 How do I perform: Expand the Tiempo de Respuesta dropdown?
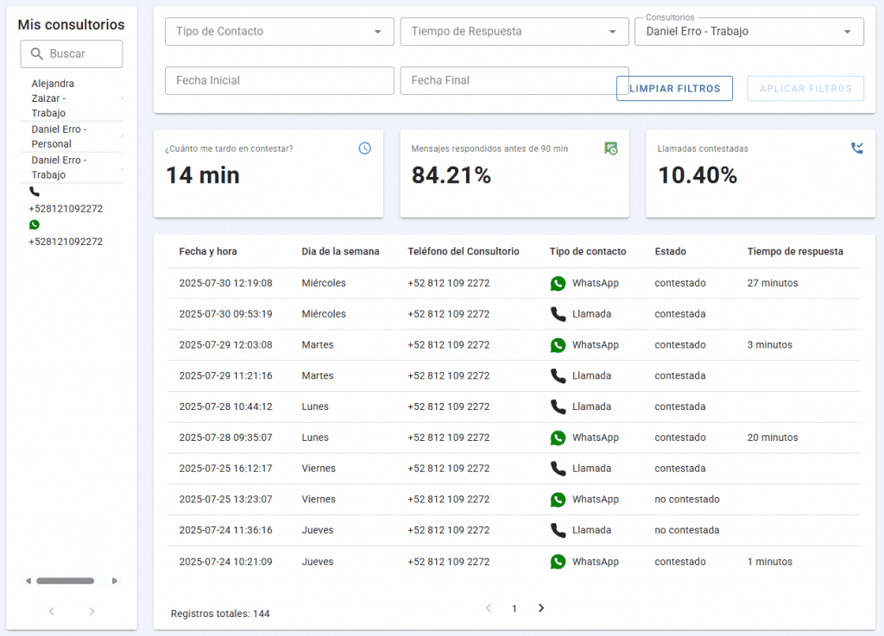[x=514, y=32]
